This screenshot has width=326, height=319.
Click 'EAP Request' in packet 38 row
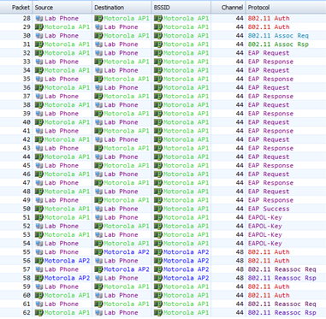point(269,105)
